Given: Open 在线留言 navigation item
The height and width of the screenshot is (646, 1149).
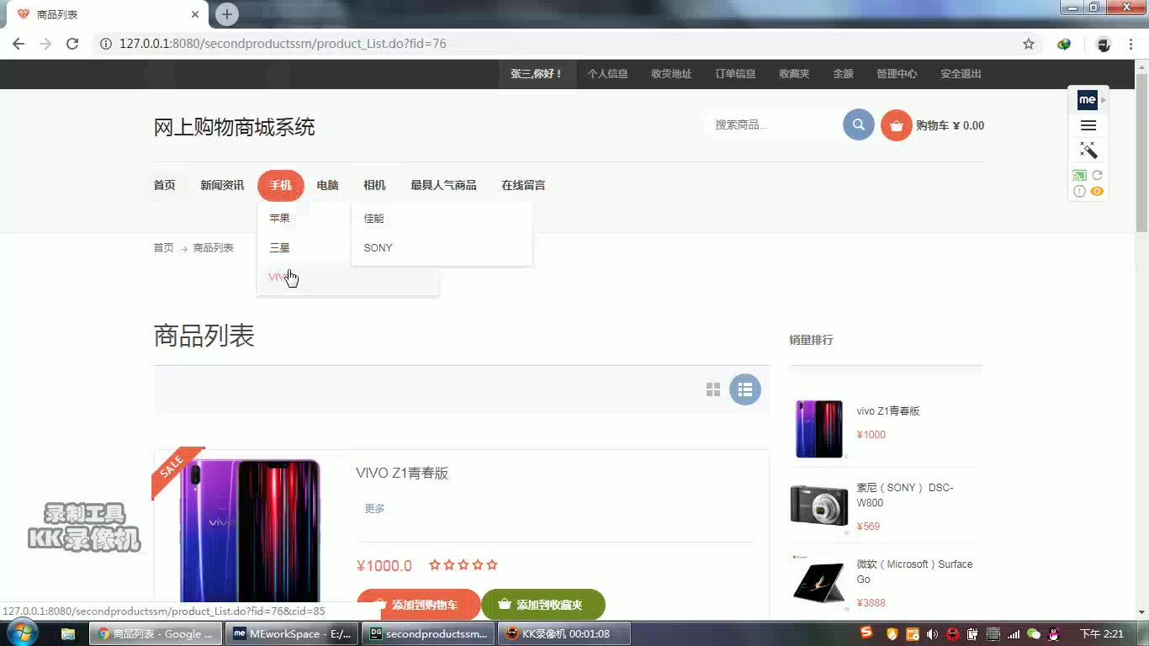Looking at the screenshot, I should (523, 185).
